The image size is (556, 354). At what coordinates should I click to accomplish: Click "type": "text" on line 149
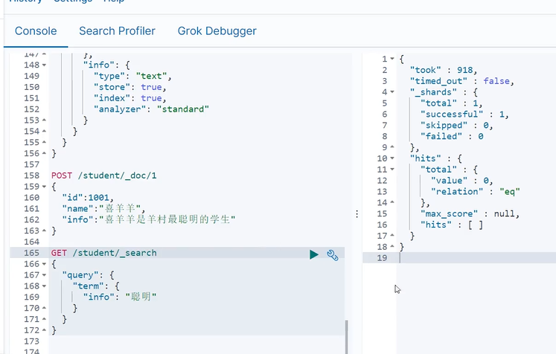pyautogui.click(x=132, y=76)
